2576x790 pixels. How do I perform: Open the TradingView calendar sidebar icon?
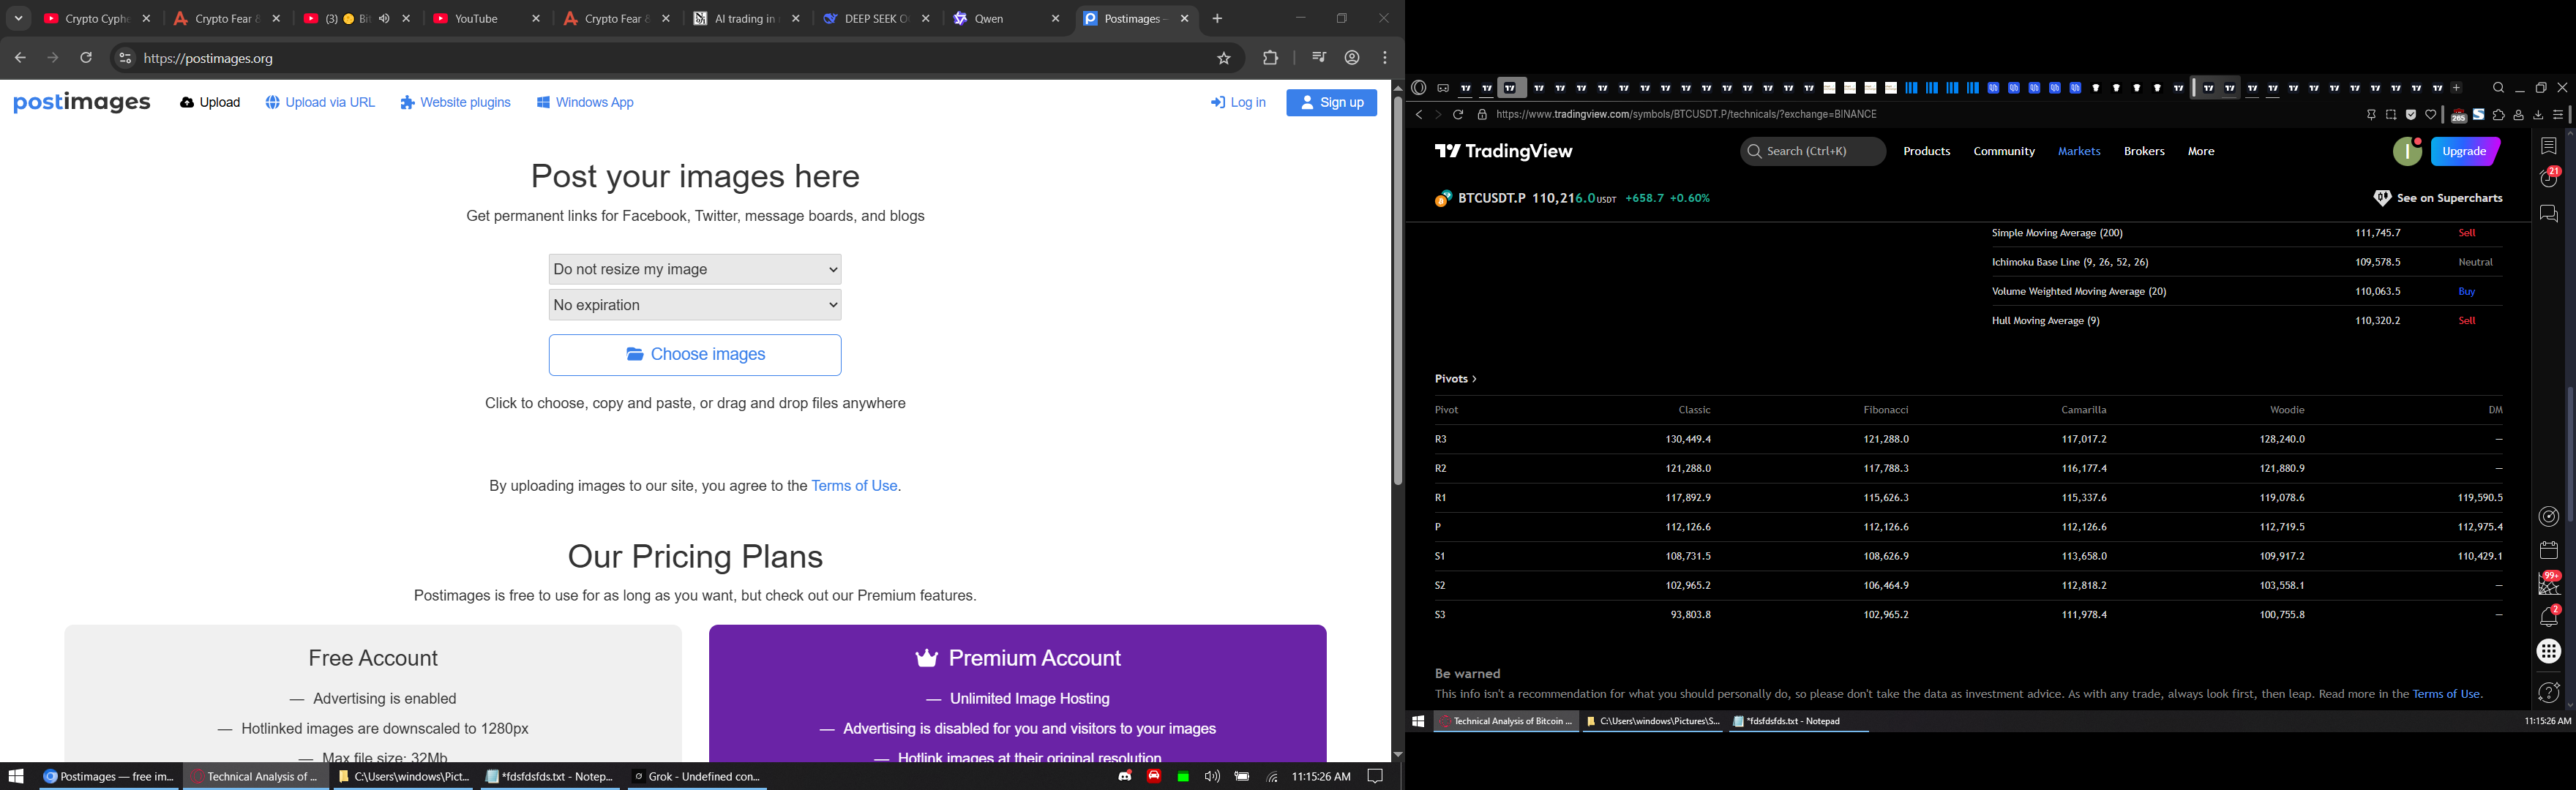2548,550
